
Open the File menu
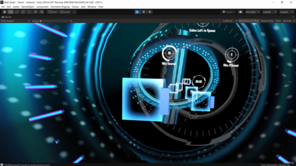point(3,7)
